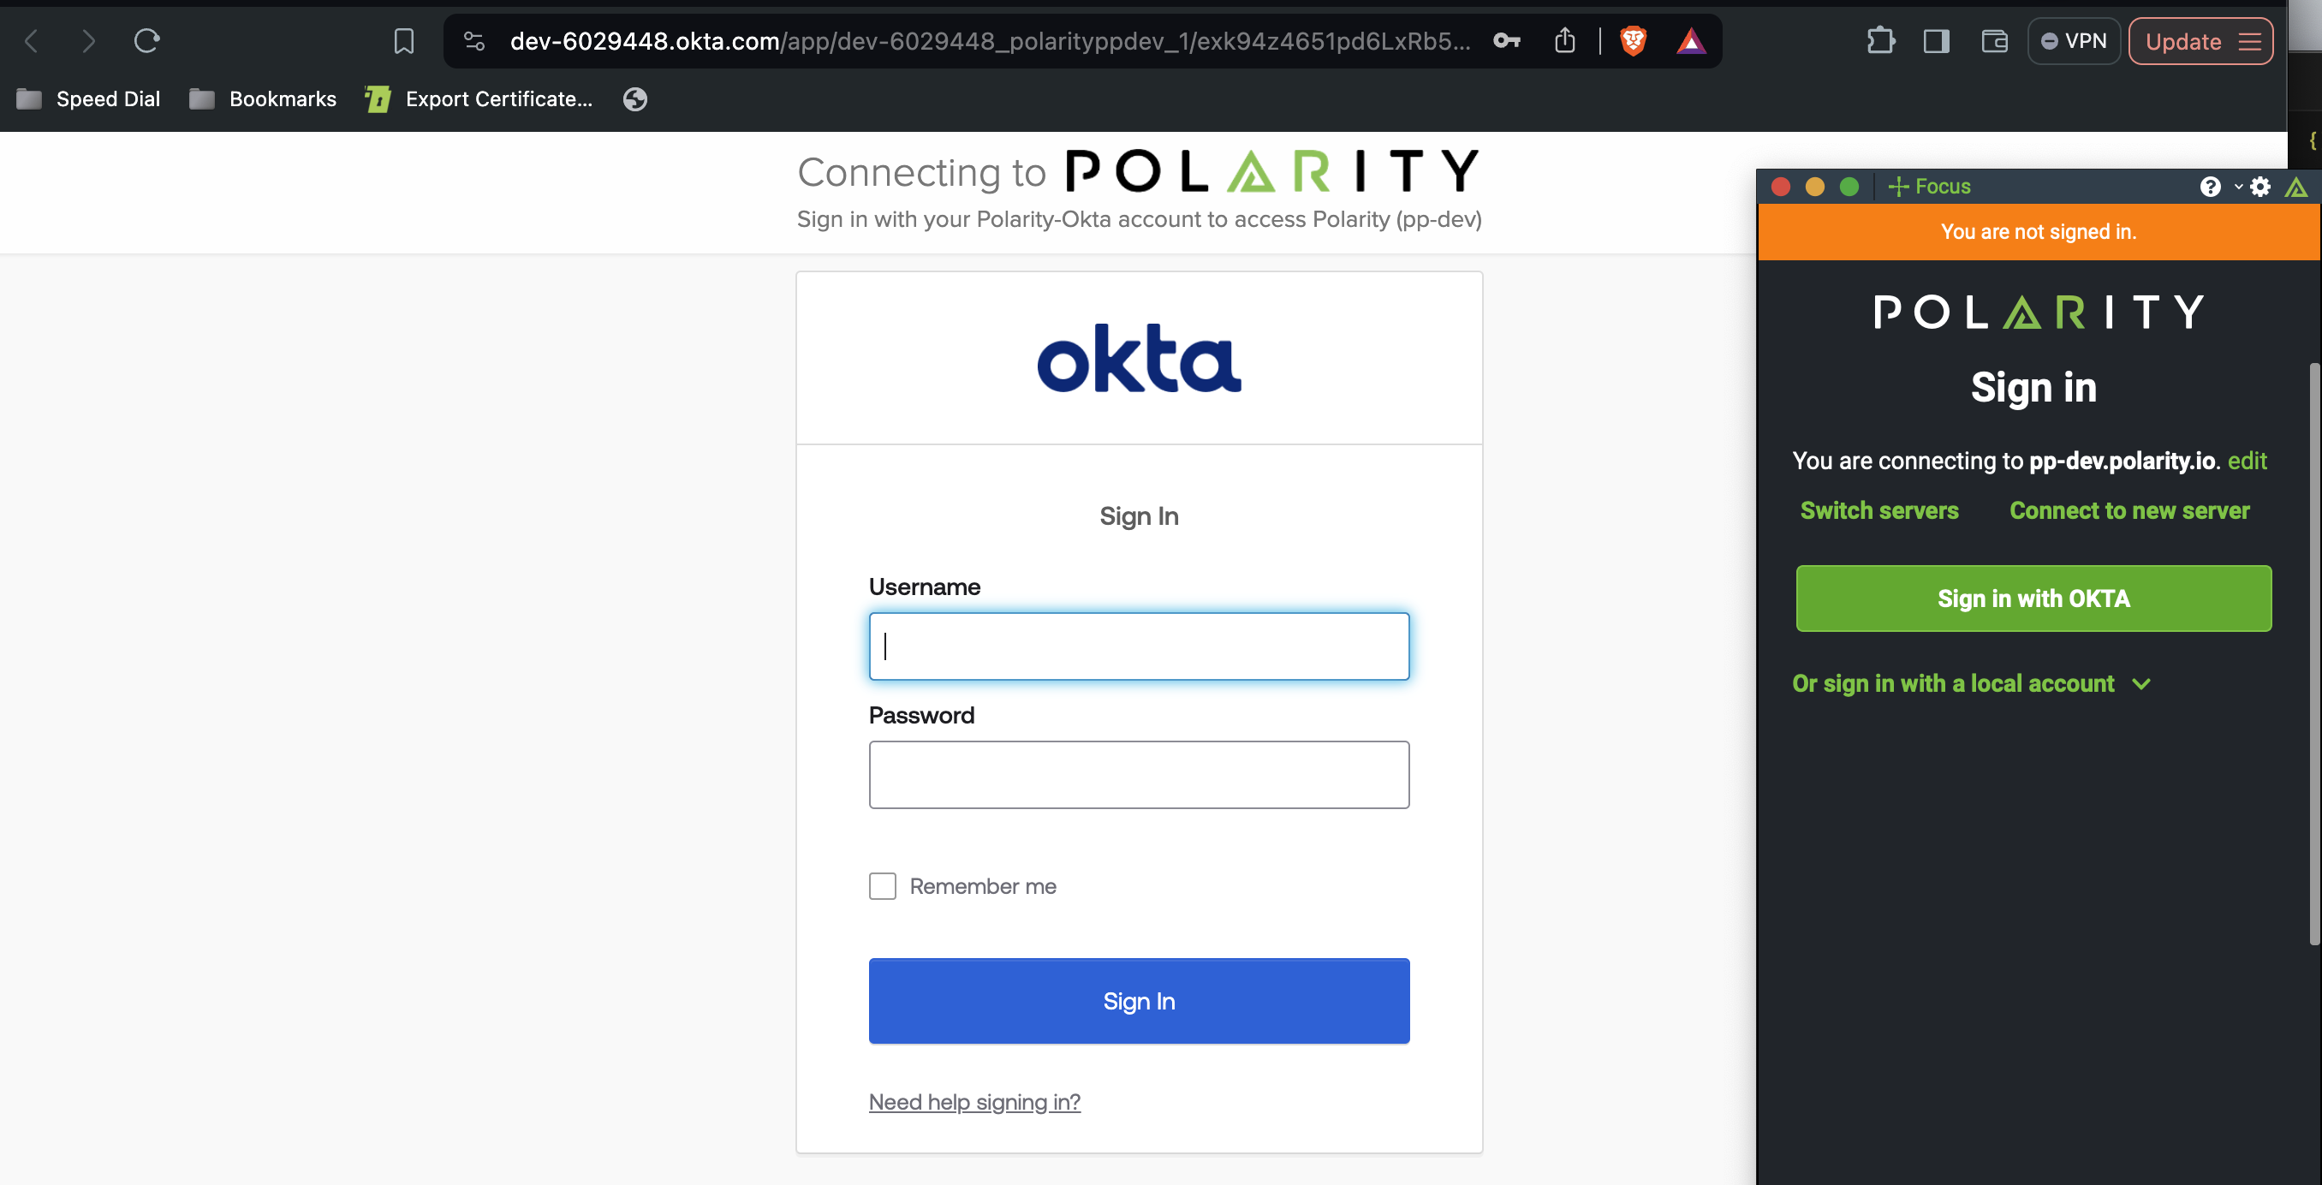Click the share icon in address bar
Viewport: 2322px width, 1185px height.
click(1565, 40)
